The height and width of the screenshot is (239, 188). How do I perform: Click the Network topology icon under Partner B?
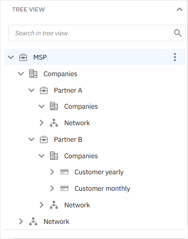[54, 205]
